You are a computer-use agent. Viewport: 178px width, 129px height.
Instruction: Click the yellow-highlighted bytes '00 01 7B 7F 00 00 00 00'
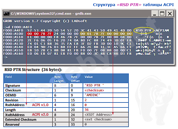(106, 34)
